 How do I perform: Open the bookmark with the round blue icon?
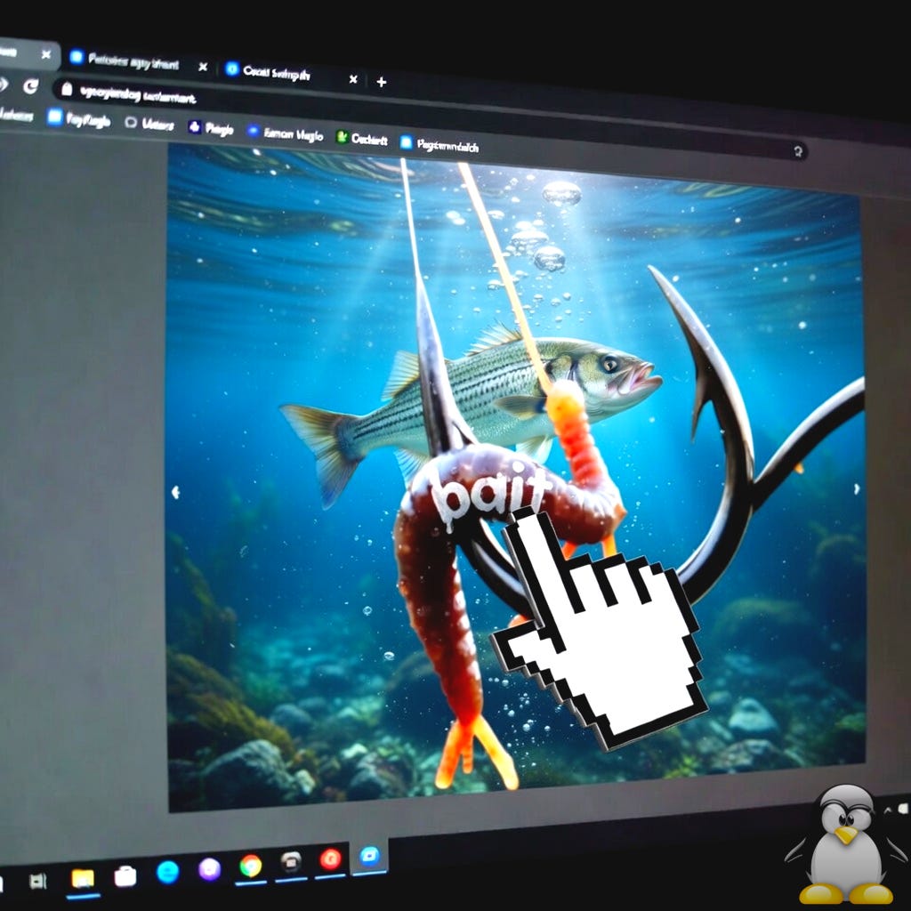[285, 133]
